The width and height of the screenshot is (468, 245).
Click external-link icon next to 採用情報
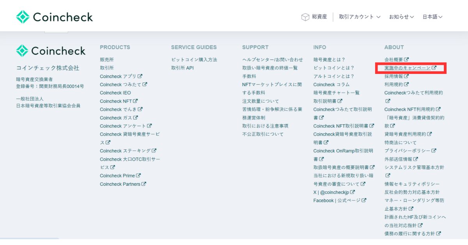(x=406, y=76)
